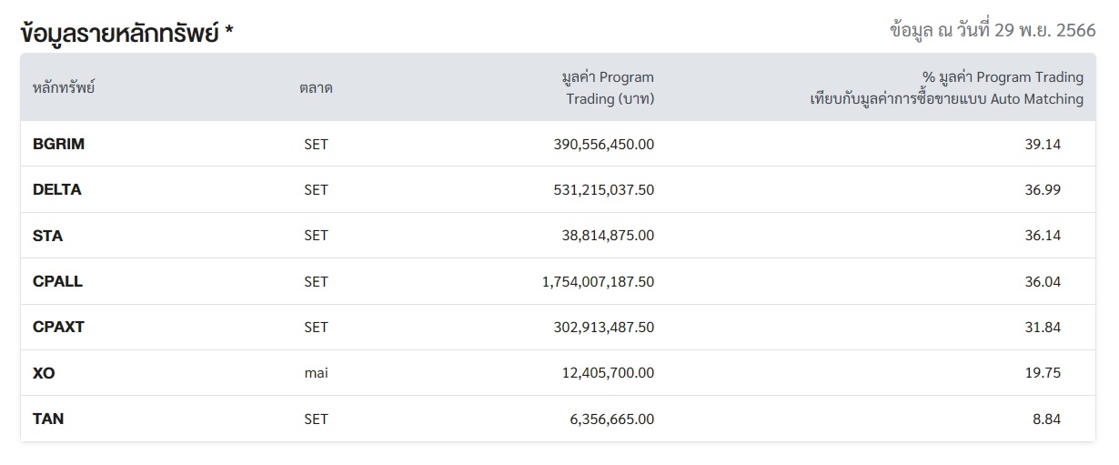
Task: Click percentage 36.99 in DELTA row
Action: [x=1043, y=189]
